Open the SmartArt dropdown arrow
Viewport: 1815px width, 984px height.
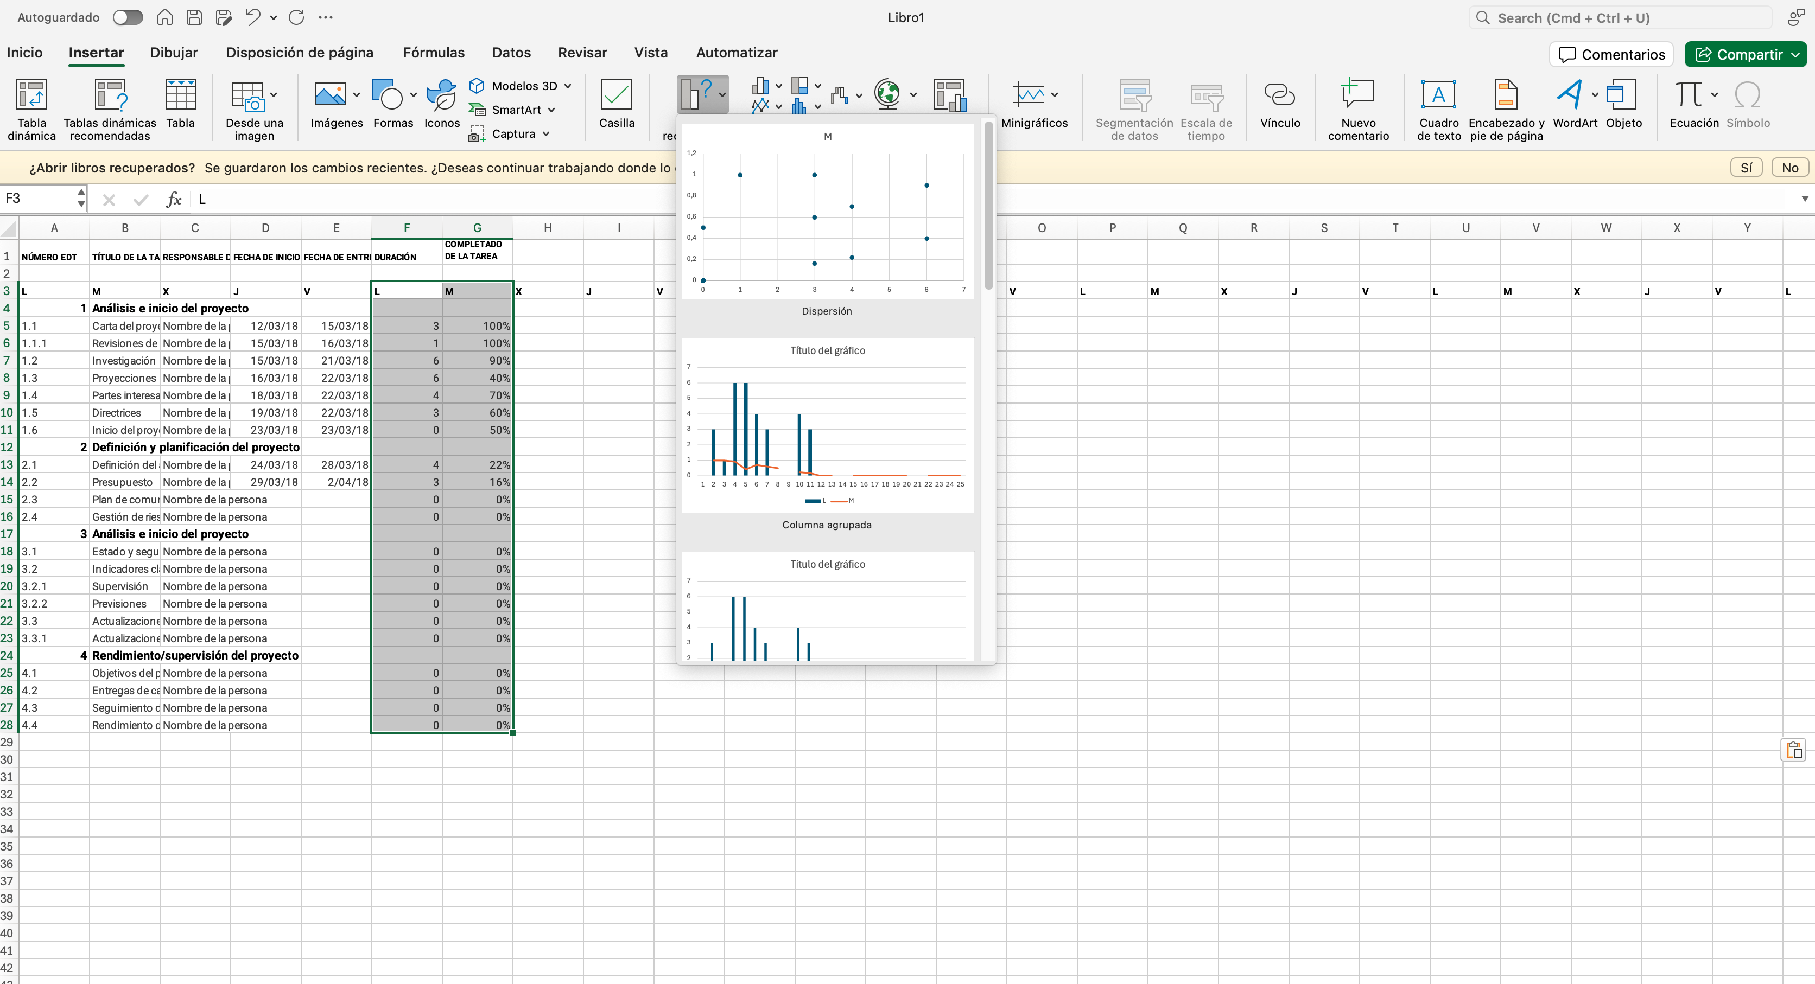(551, 110)
